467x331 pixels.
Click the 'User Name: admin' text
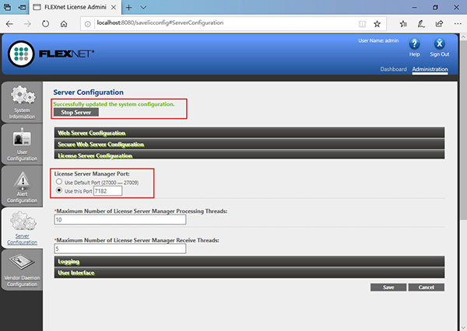coord(378,40)
